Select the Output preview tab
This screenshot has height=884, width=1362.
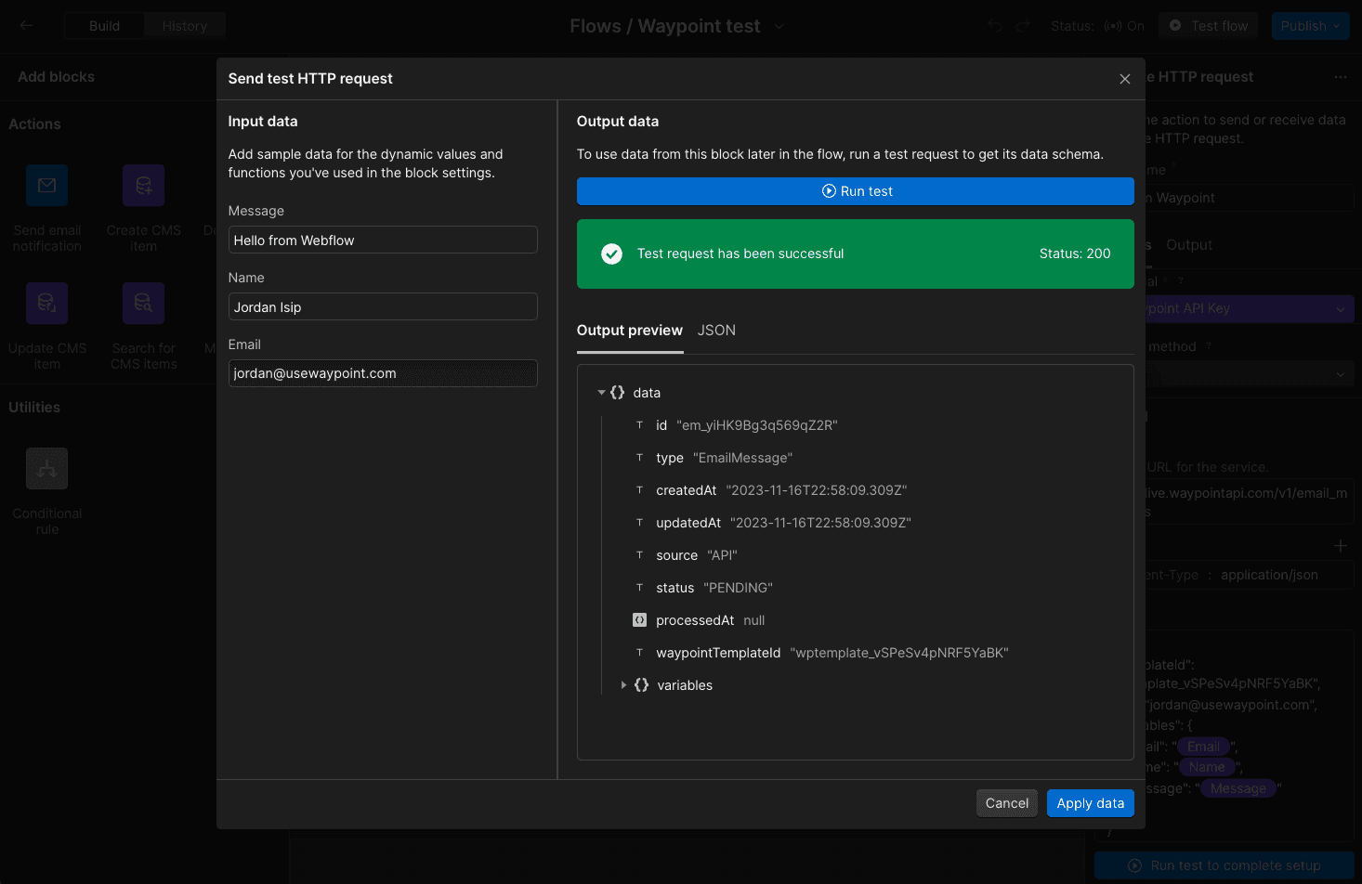629,331
